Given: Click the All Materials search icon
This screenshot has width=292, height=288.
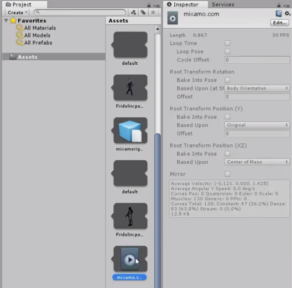Looking at the screenshot, I should pyautogui.click(x=19, y=28).
